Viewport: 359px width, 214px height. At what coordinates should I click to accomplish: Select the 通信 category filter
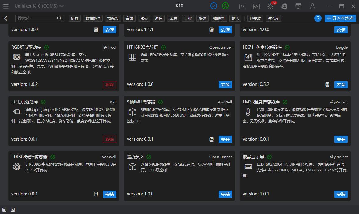[158, 18]
